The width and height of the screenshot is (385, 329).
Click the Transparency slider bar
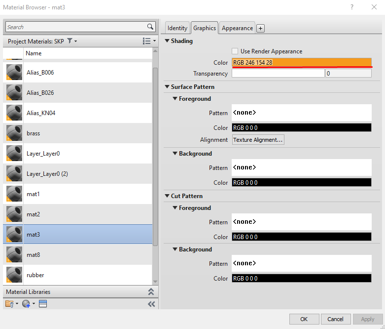[x=278, y=73]
